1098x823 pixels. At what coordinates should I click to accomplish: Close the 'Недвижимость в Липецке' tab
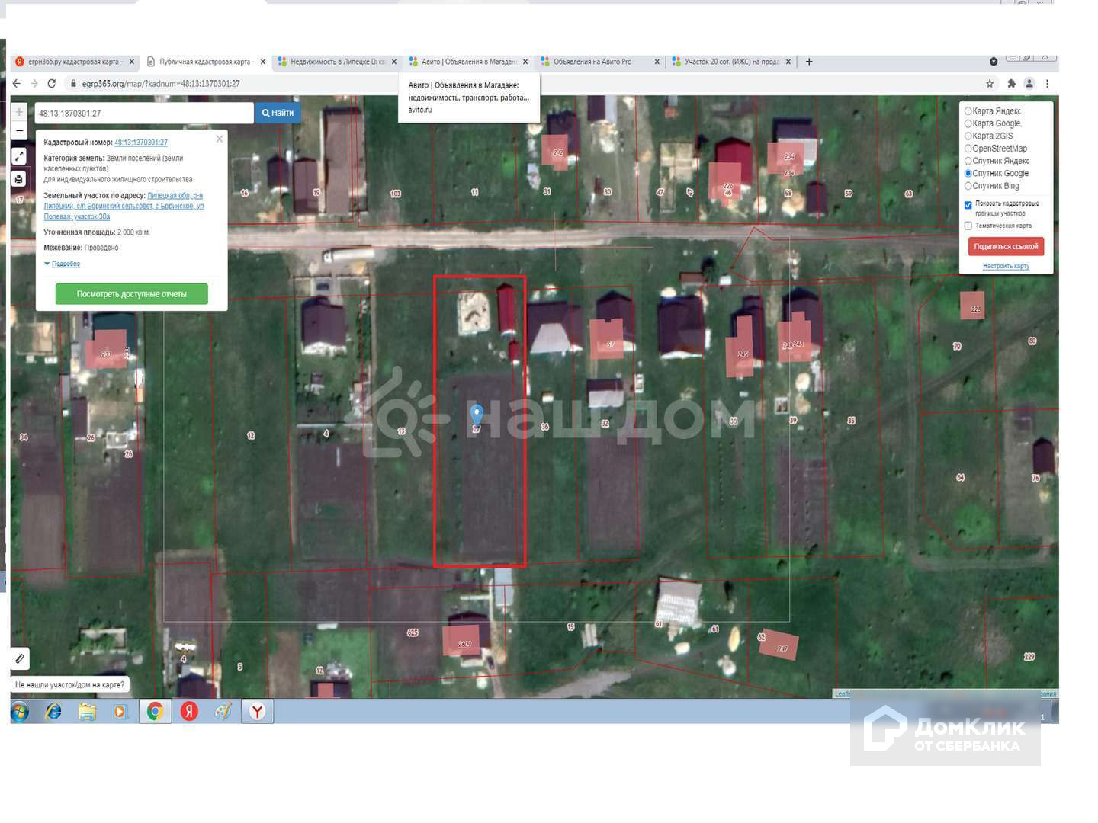[x=394, y=62]
